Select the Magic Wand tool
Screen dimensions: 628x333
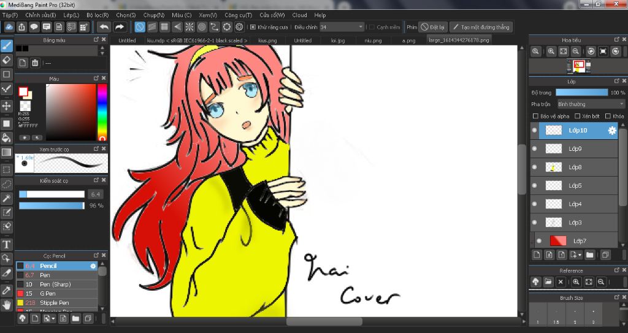(x=6, y=198)
